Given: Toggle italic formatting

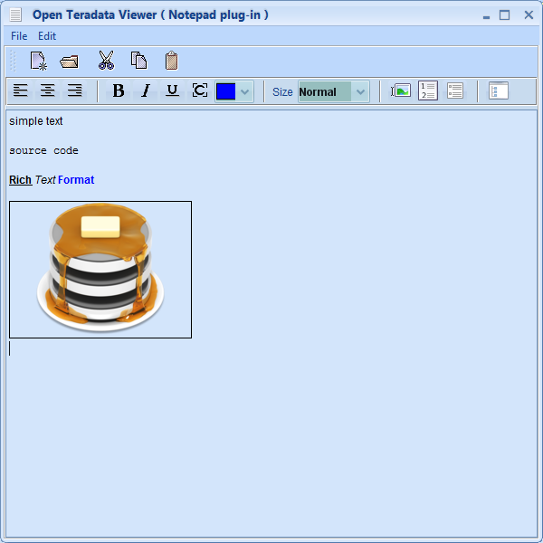Looking at the screenshot, I should coord(145,91).
